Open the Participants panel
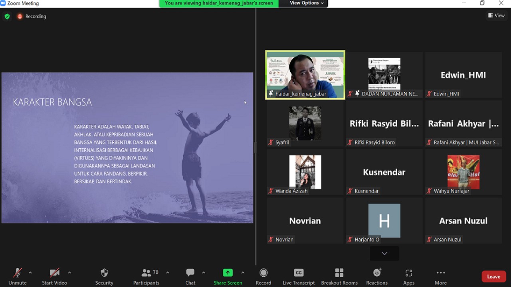This screenshot has width=511, height=287. click(x=146, y=273)
